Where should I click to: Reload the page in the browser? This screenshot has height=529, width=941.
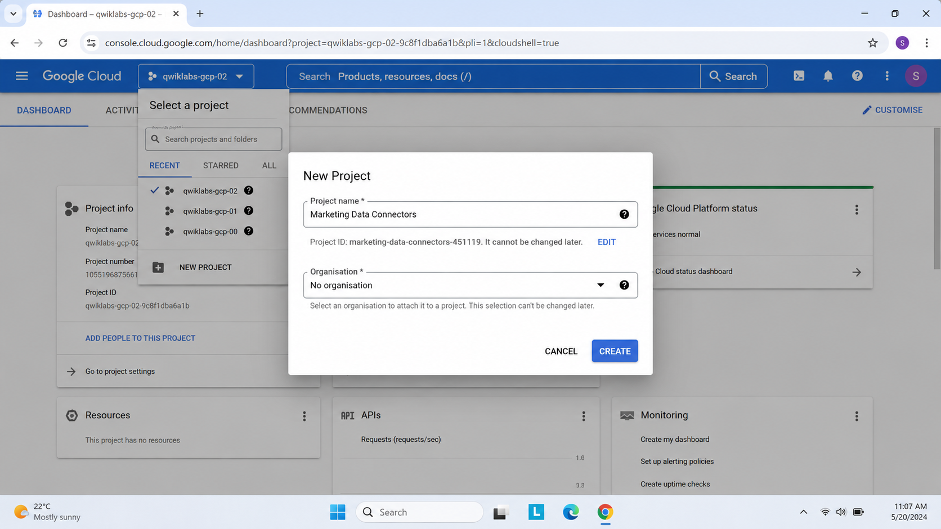pyautogui.click(x=63, y=43)
